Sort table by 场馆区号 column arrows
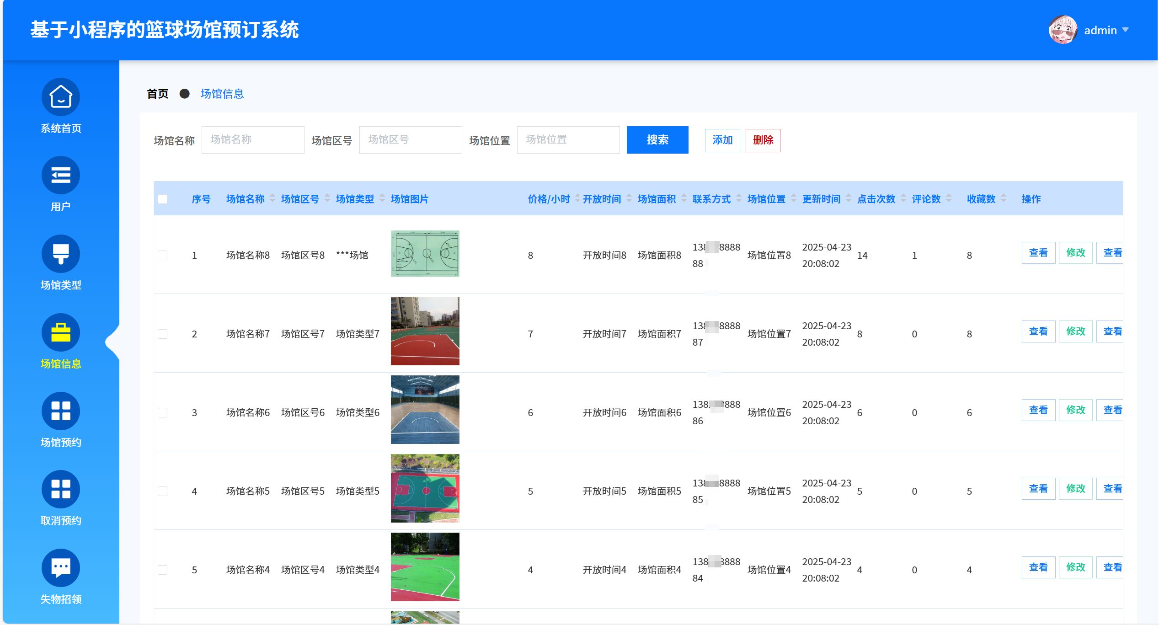Screen dimensions: 1159x625 click(327, 198)
